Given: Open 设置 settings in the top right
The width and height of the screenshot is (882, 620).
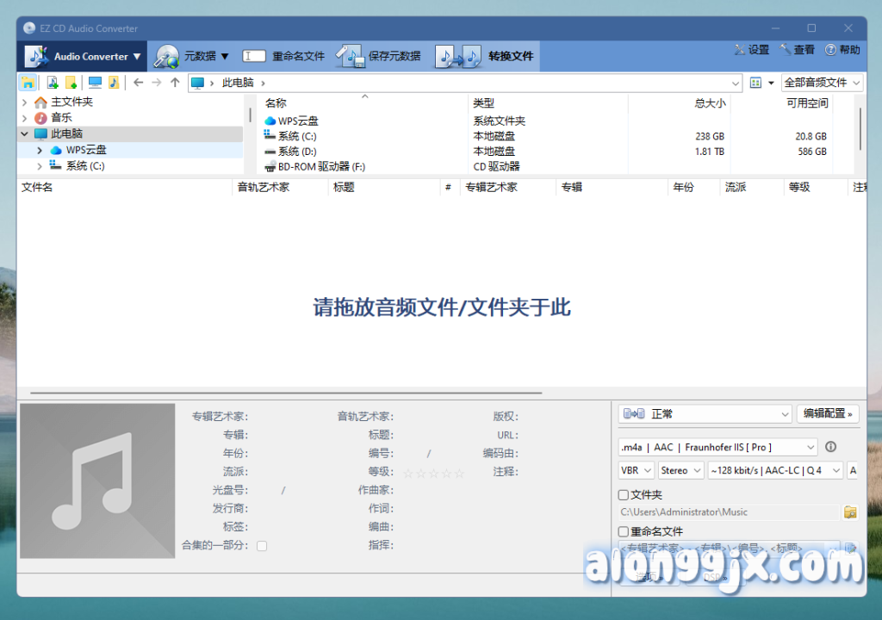Looking at the screenshot, I should (x=751, y=50).
